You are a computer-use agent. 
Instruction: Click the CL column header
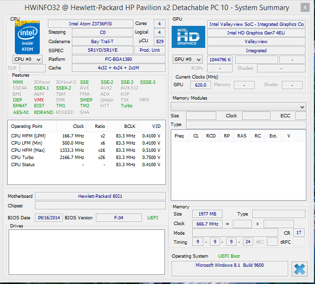point(196,136)
